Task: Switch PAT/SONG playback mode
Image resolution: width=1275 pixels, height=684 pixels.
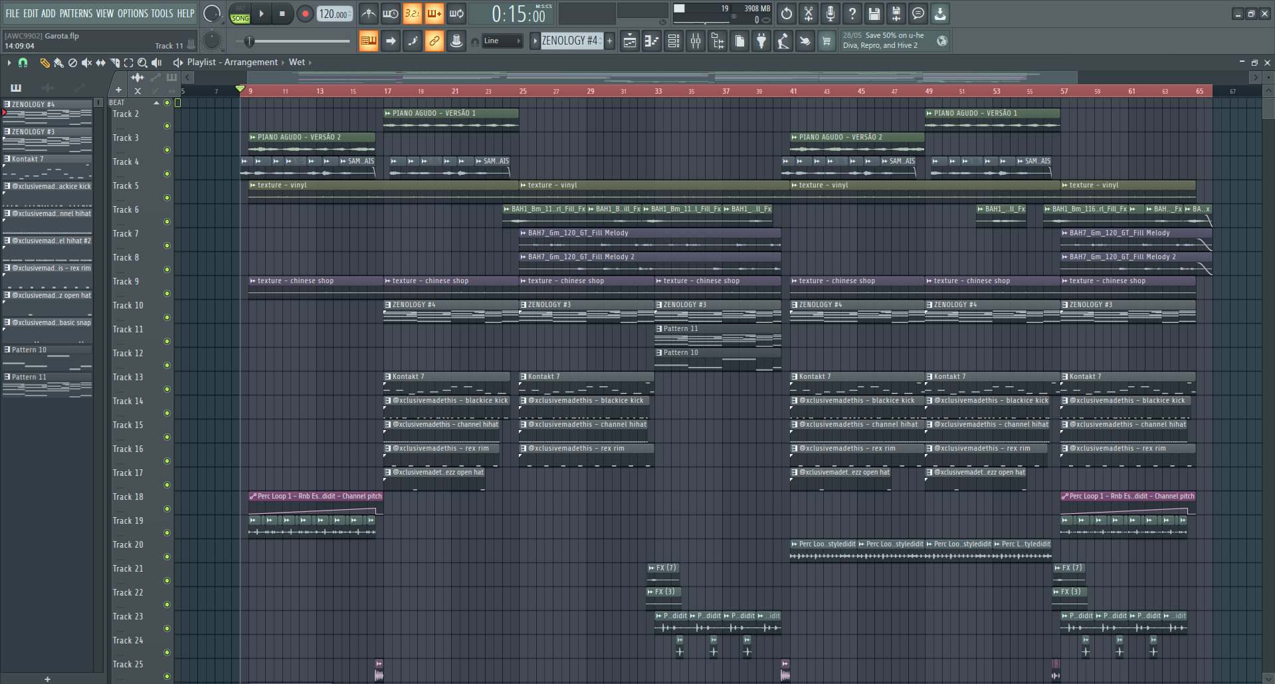Action: coord(241,13)
